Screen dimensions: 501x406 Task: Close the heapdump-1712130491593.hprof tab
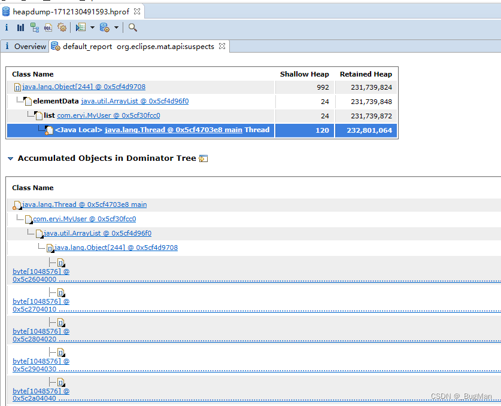[x=137, y=11]
